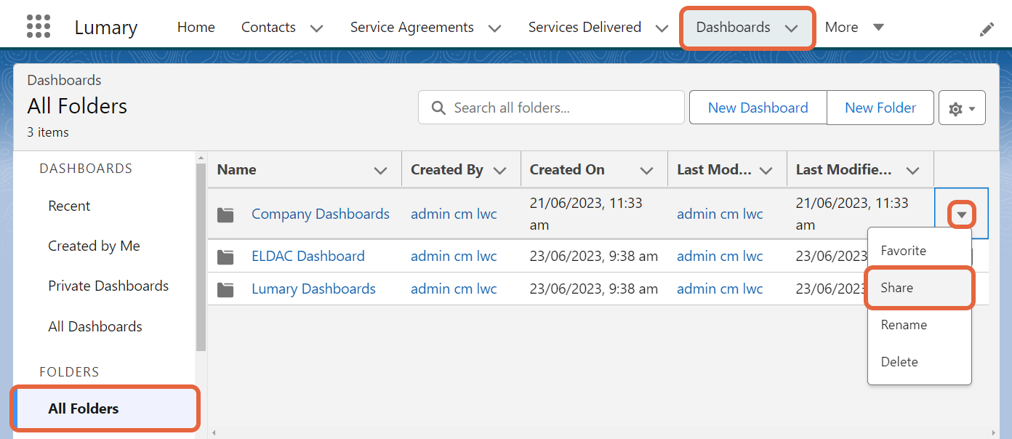Open the Last Modified By column chevron
This screenshot has width=1012, height=439.
(x=766, y=171)
